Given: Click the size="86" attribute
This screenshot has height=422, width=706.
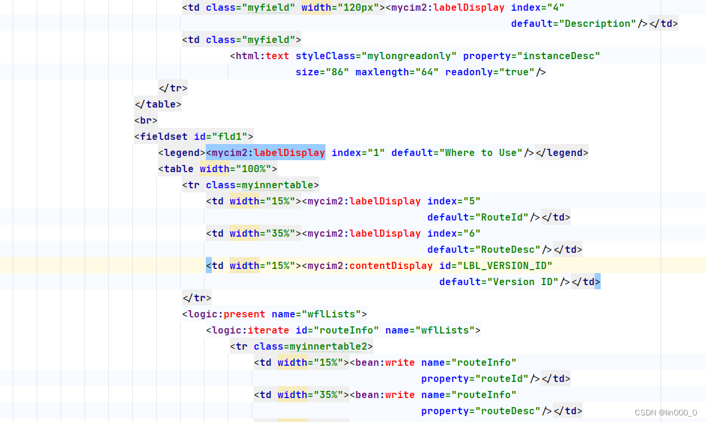Looking at the screenshot, I should 322,72.
